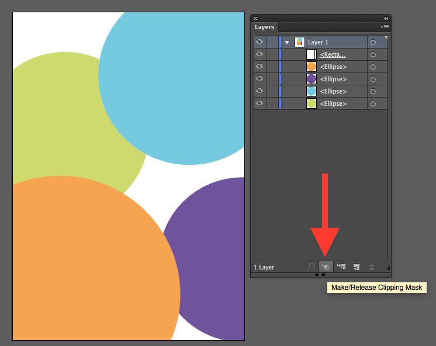
Task: Hide the green Ellipse eye icon
Action: click(259, 103)
